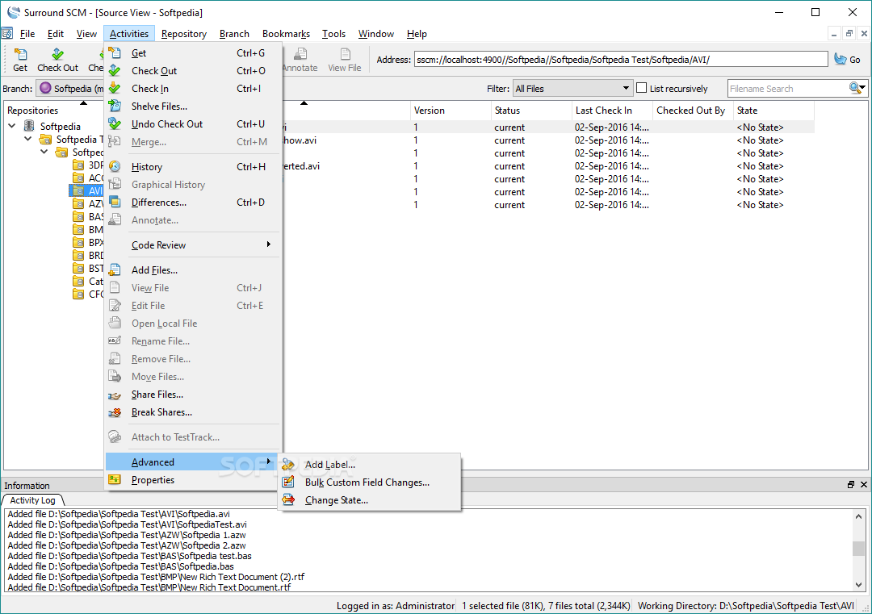The width and height of the screenshot is (872, 614).
Task: Click activity log scroll down arrow
Action: [x=858, y=584]
